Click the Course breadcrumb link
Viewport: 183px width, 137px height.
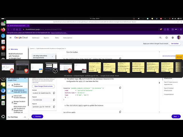[x=32, y=49]
